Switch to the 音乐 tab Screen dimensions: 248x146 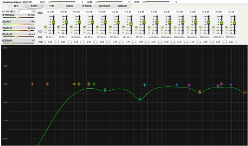pos(16,6)
